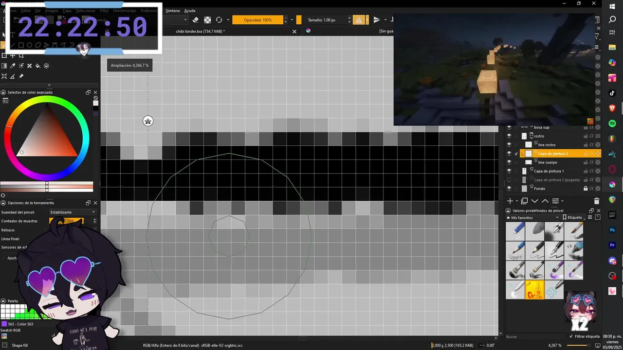Click the Buscar preset search field

535,336
